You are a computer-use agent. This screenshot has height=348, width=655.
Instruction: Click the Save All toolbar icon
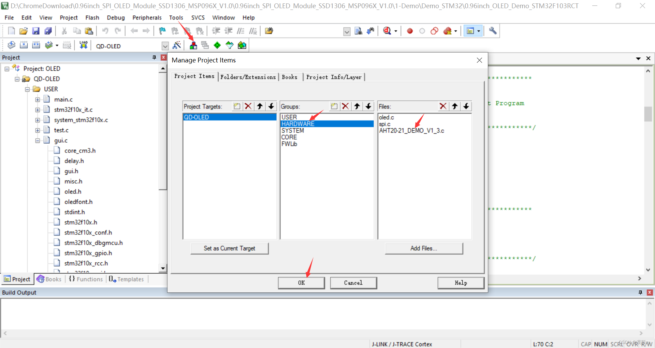pos(48,31)
